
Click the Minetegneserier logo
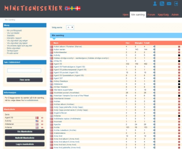tap(33, 8)
